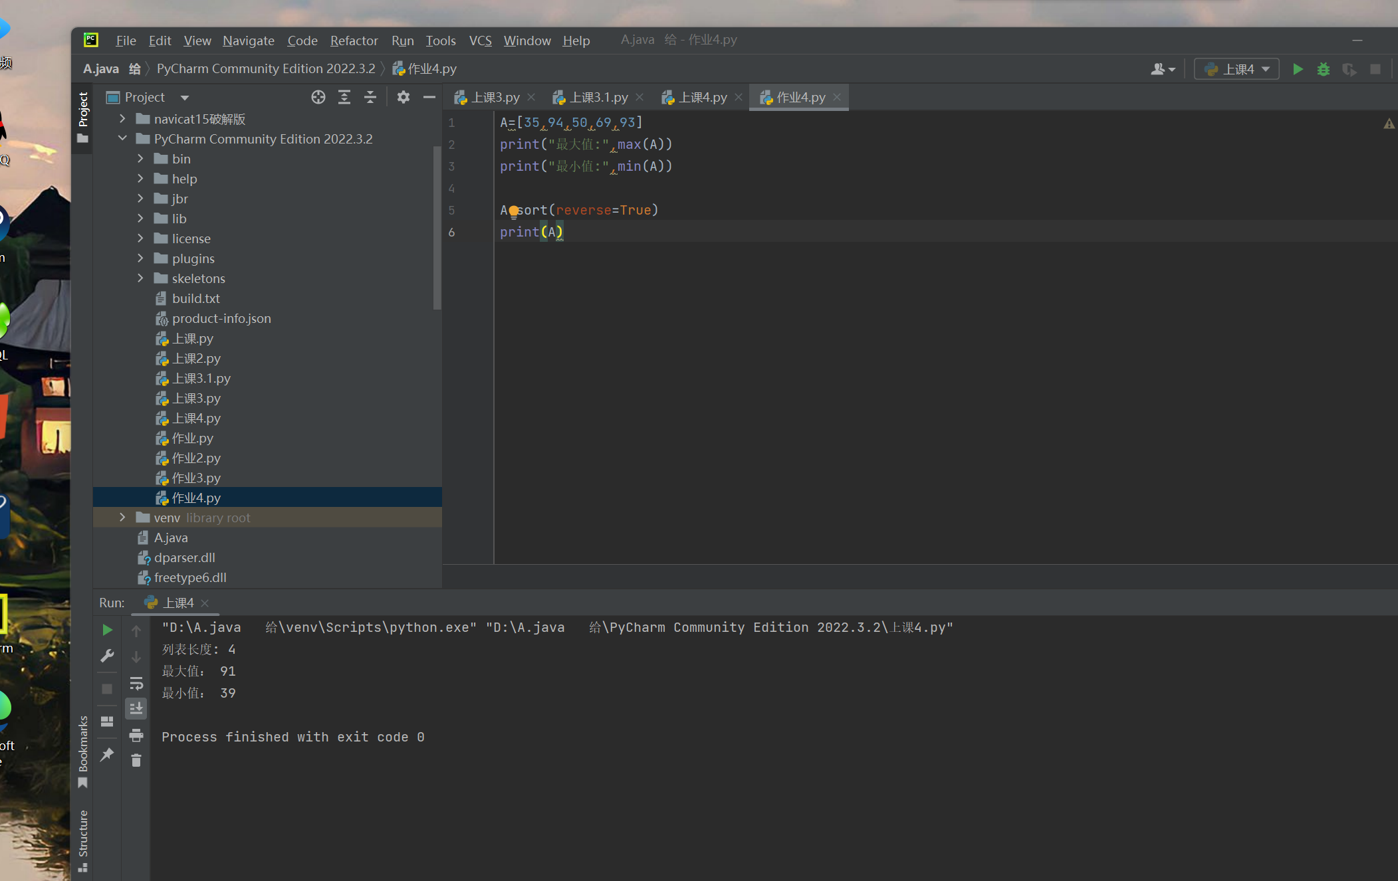Expand all in the Project panel
Screen dimensions: 1398x881
click(344, 97)
